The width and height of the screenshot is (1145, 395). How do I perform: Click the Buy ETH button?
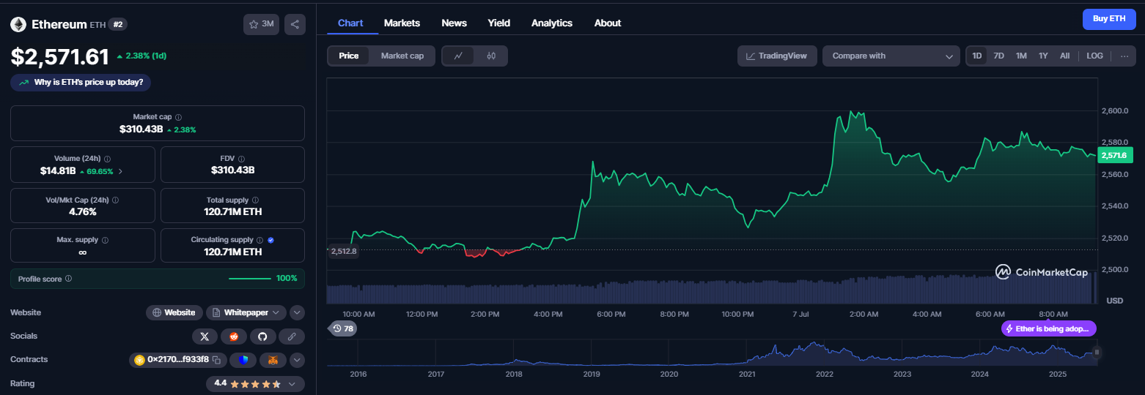pyautogui.click(x=1109, y=18)
